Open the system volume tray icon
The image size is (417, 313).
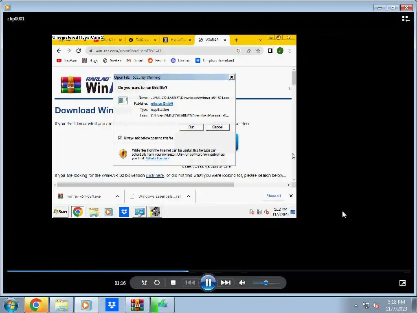pyautogui.click(x=376, y=306)
